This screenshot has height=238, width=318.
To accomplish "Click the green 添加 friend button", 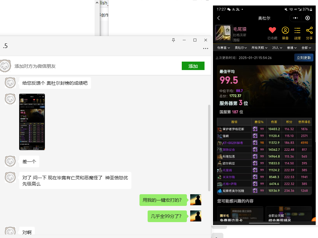I will (x=193, y=66).
